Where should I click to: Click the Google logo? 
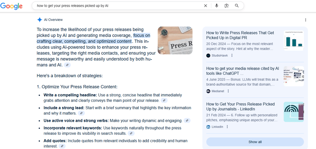click(11, 6)
